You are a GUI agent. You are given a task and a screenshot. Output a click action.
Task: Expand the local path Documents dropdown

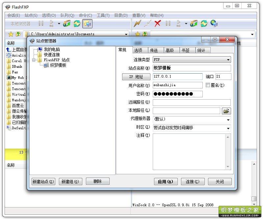pyautogui.click(x=126, y=34)
